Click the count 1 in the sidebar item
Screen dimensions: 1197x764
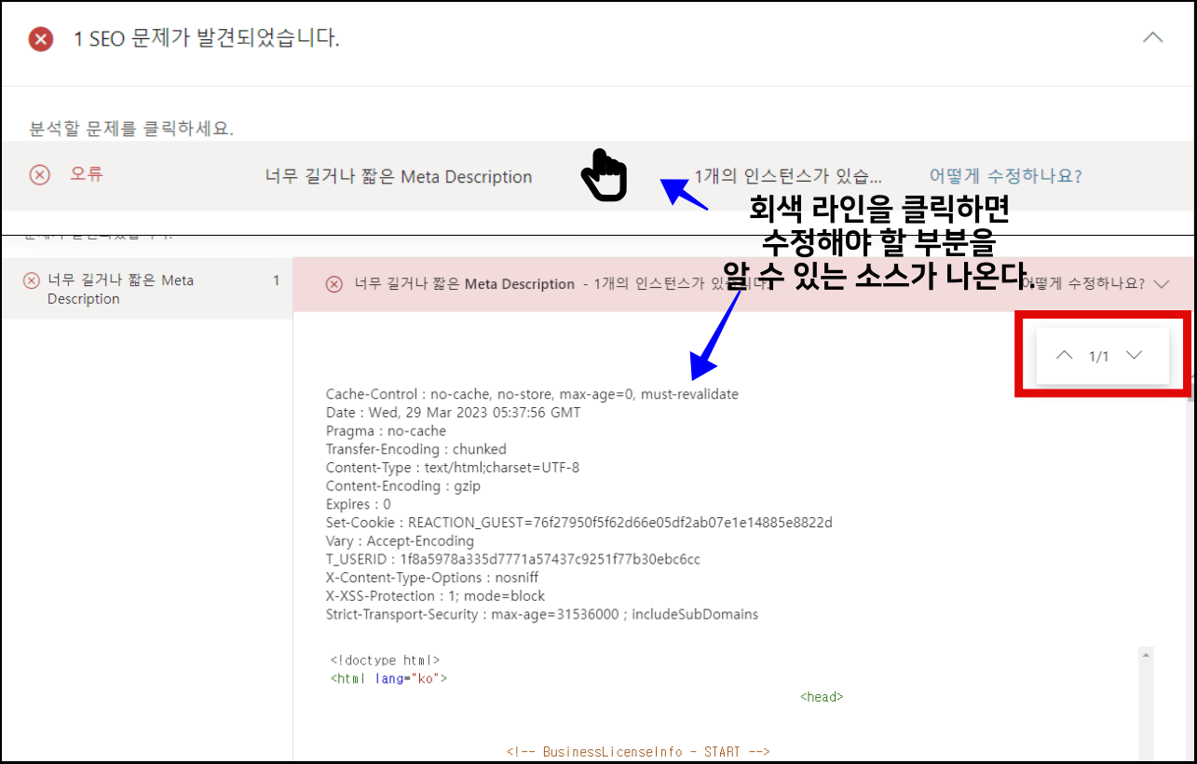(x=276, y=280)
